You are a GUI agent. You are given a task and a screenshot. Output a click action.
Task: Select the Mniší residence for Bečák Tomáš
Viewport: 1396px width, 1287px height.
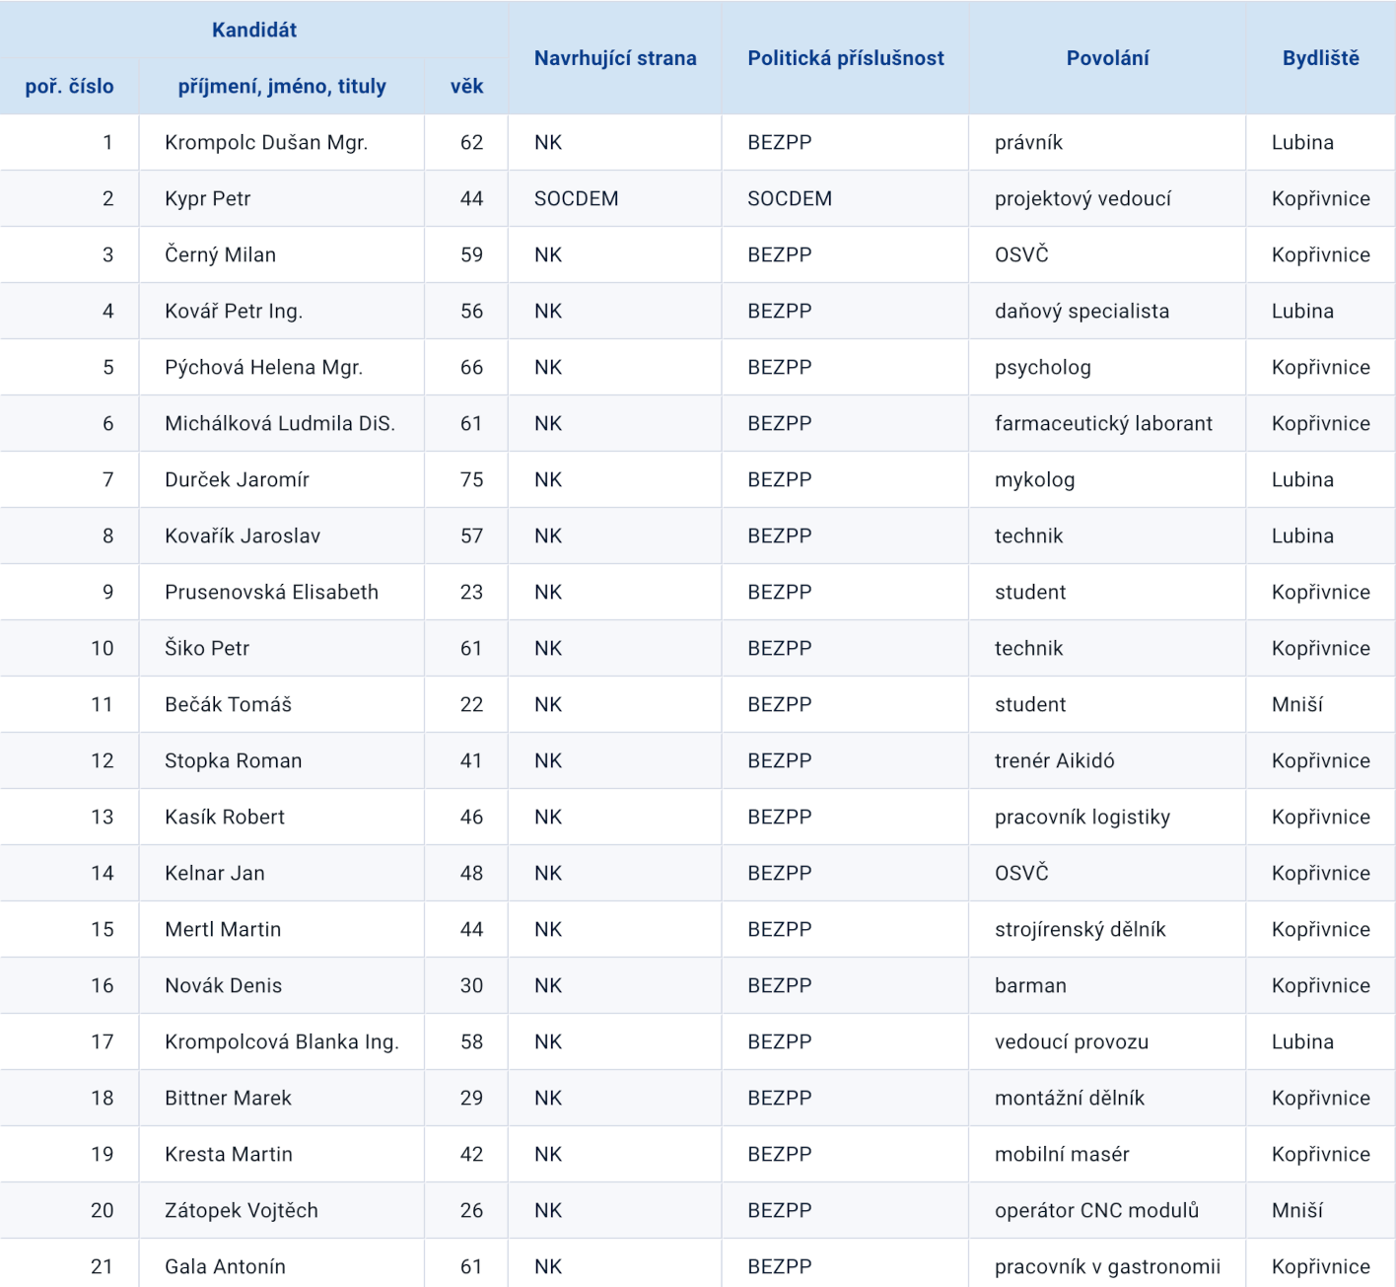[x=1297, y=704]
